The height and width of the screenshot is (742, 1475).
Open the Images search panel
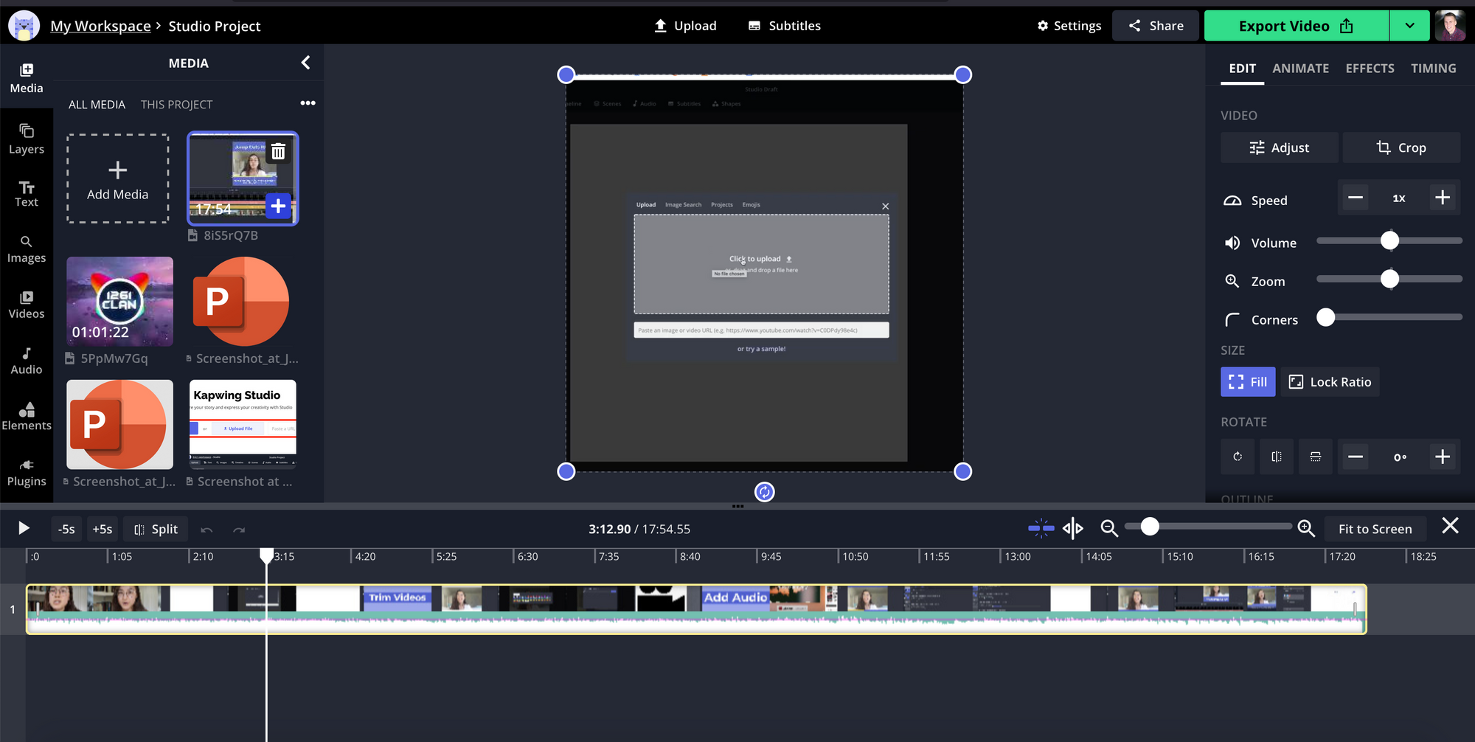click(x=27, y=249)
